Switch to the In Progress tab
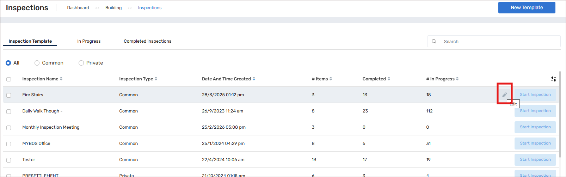The width and height of the screenshot is (566, 177). [x=89, y=41]
